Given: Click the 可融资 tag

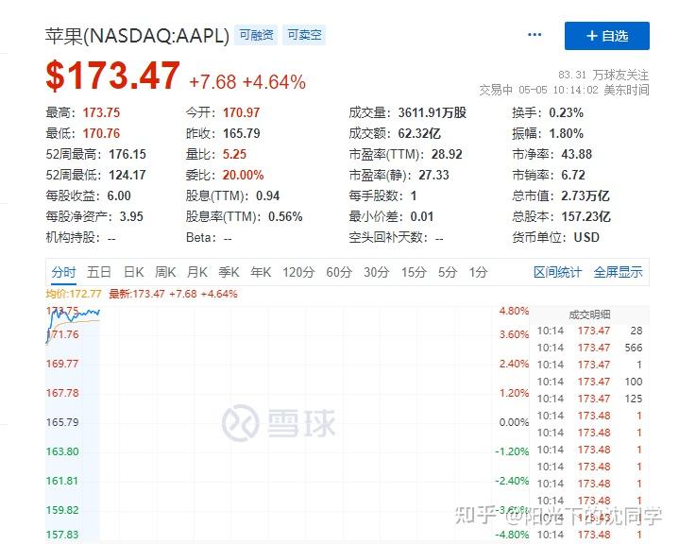Looking at the screenshot, I should pyautogui.click(x=256, y=35).
